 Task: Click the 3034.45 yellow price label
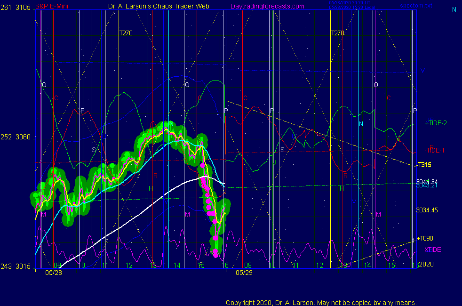[427, 210]
